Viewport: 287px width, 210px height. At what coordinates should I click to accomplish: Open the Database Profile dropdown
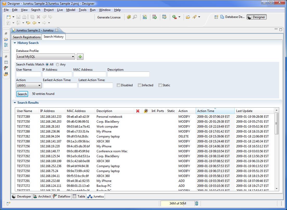point(46,57)
